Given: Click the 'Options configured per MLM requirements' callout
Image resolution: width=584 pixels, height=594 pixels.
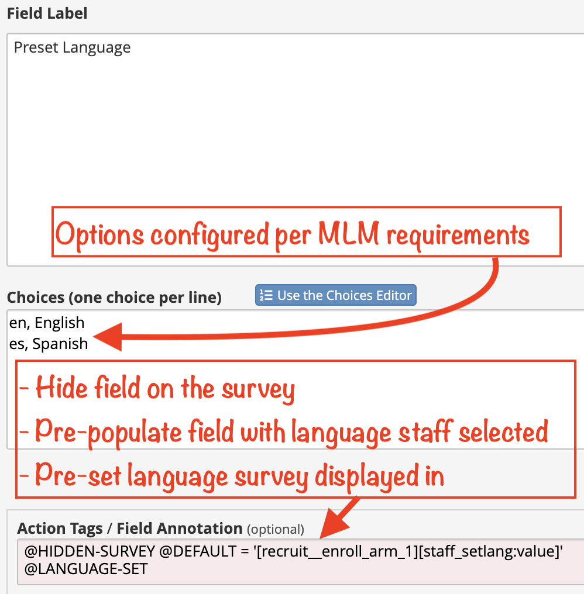Looking at the screenshot, I should pyautogui.click(x=307, y=232).
